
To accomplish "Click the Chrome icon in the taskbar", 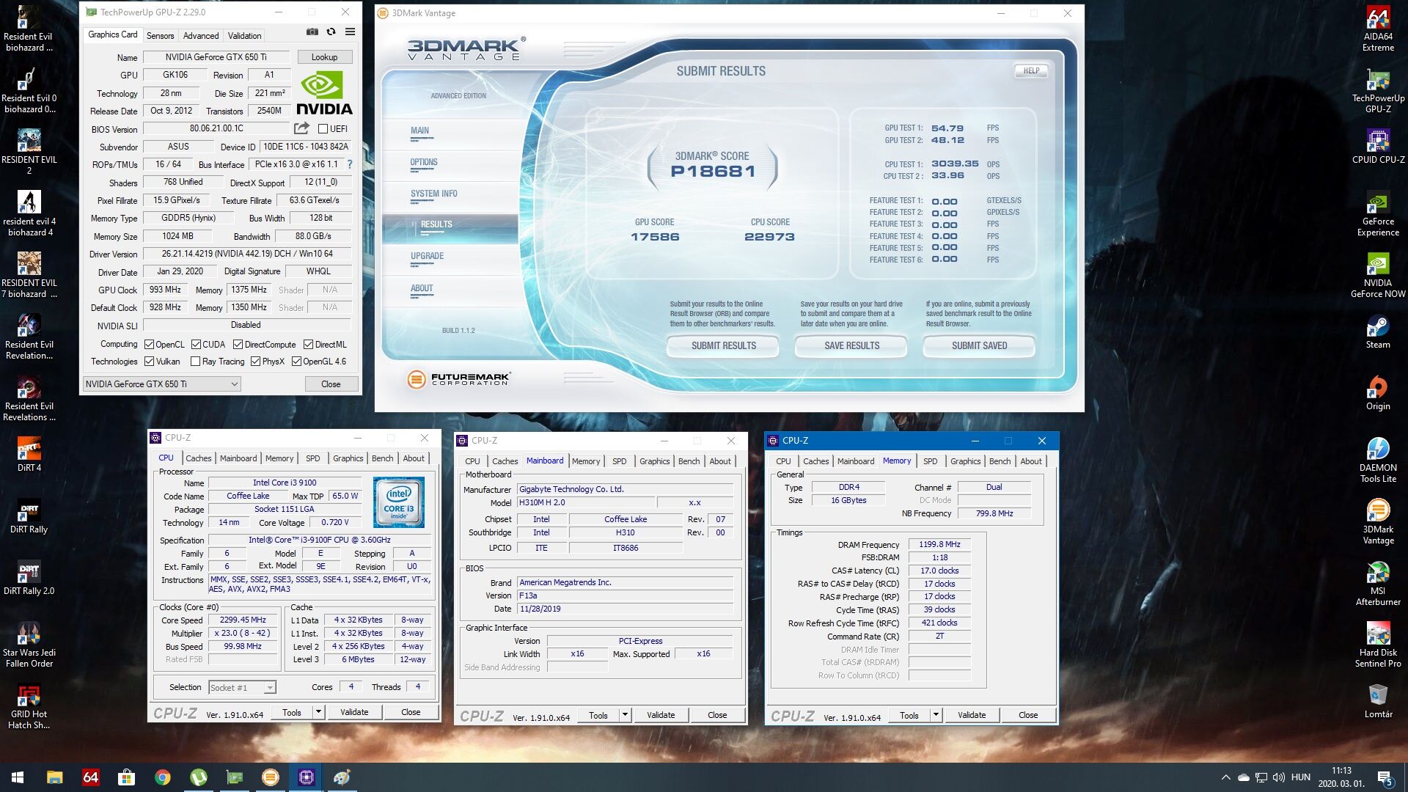I will pyautogui.click(x=163, y=777).
